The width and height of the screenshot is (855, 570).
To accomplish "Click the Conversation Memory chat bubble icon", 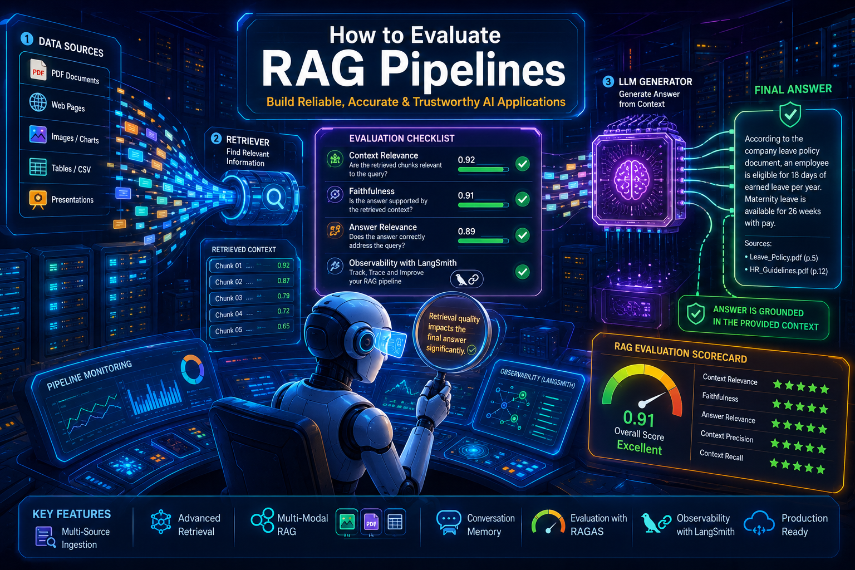I will pyautogui.click(x=449, y=523).
